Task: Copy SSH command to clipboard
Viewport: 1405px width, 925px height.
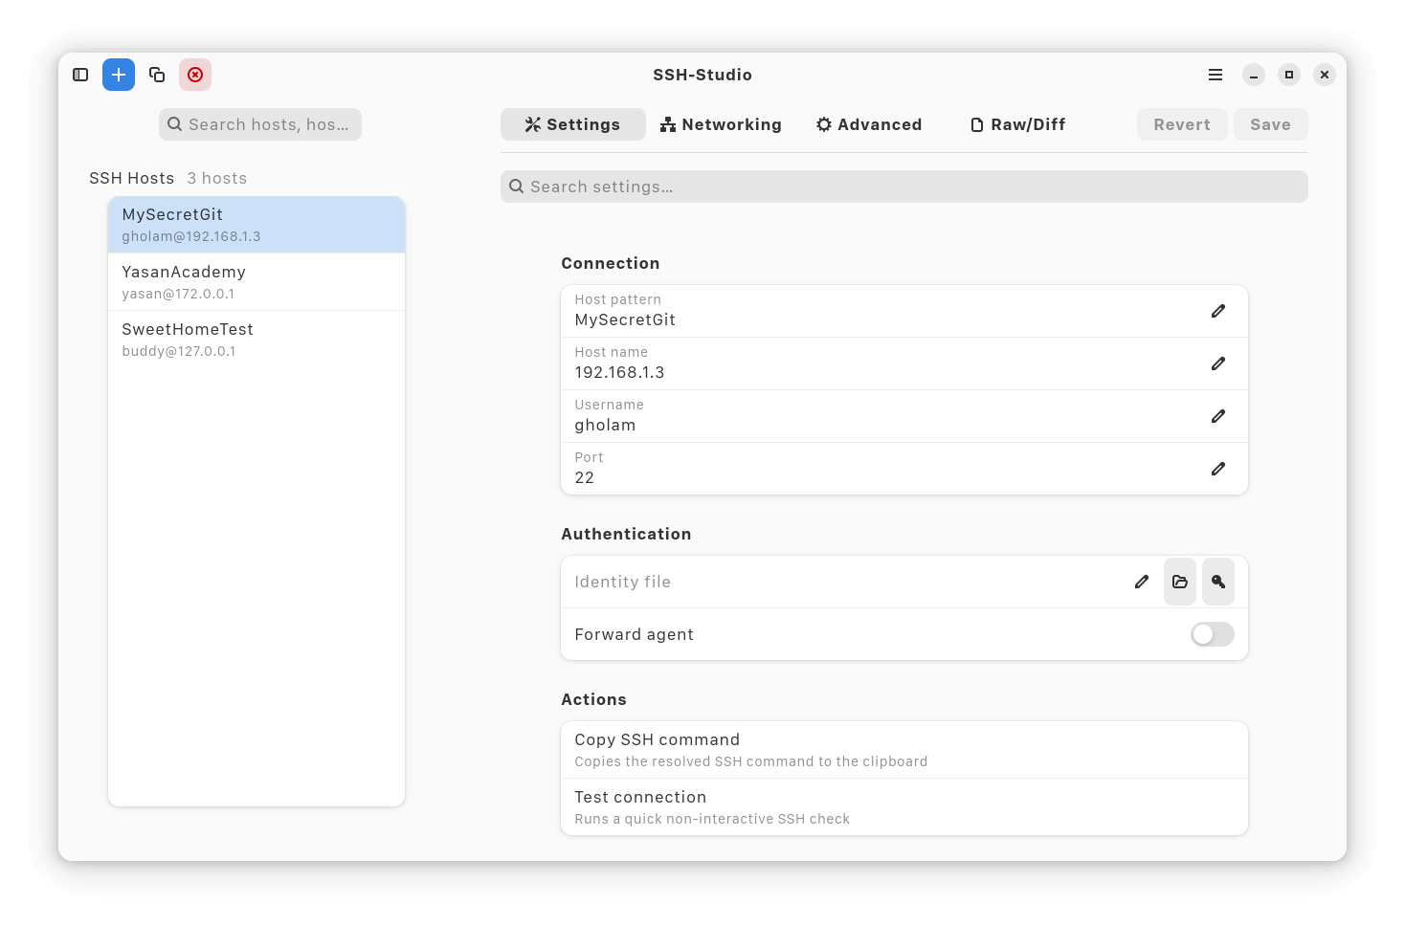Action: point(904,750)
